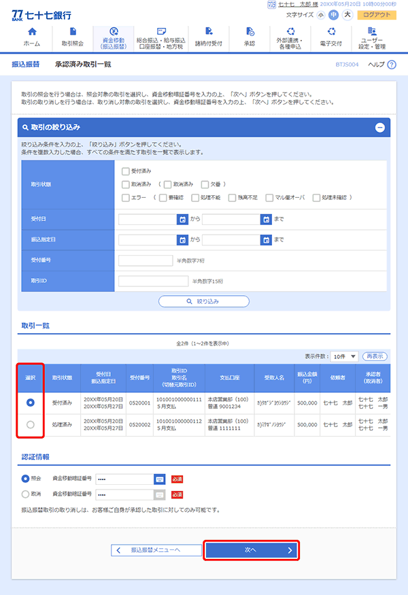The height and width of the screenshot is (595, 408).
Task: Go to the ホーム home icon
Action: [32, 31]
